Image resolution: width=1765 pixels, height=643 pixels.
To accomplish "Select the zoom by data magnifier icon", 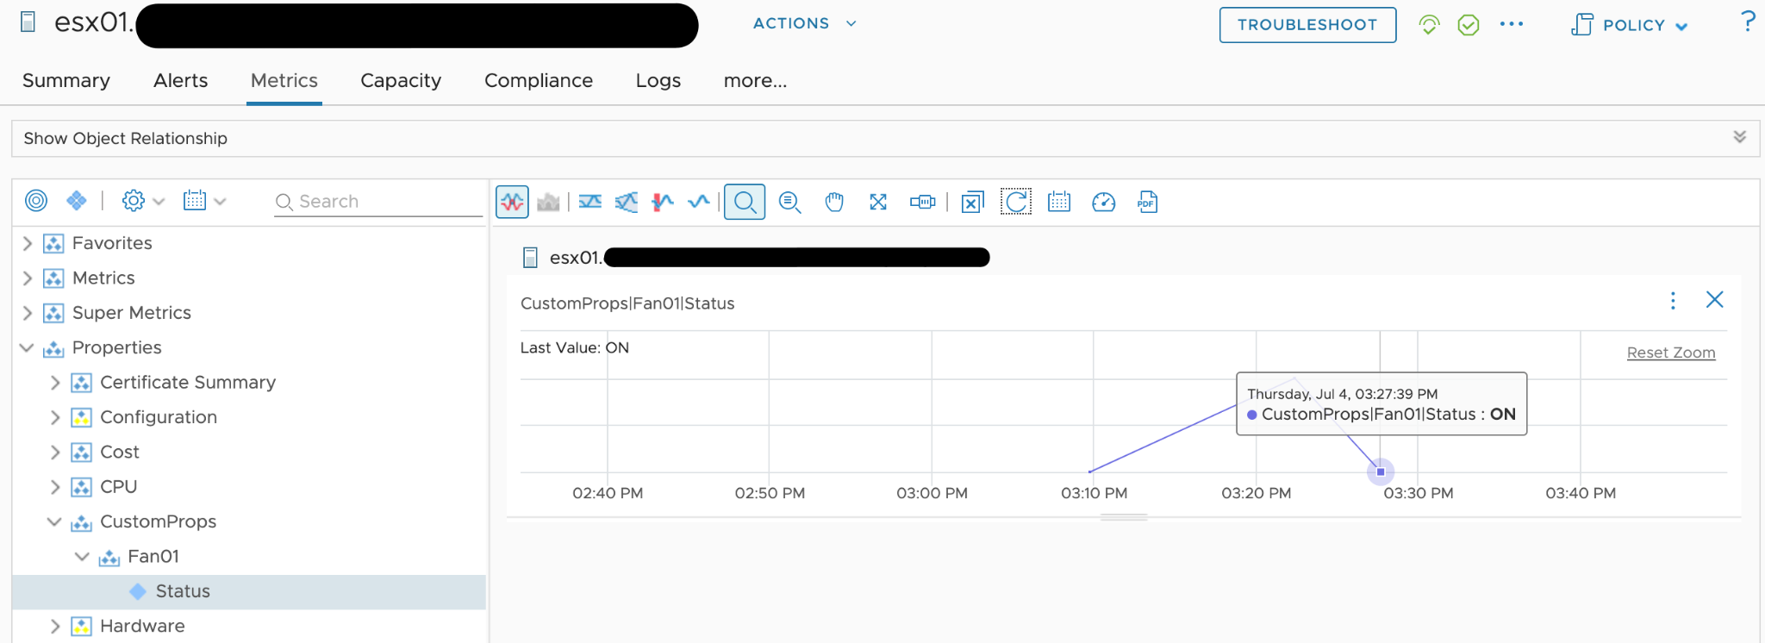I will (x=789, y=203).
